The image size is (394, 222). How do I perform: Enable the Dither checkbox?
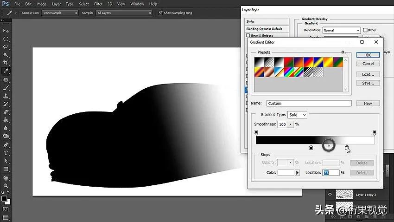[365, 30]
